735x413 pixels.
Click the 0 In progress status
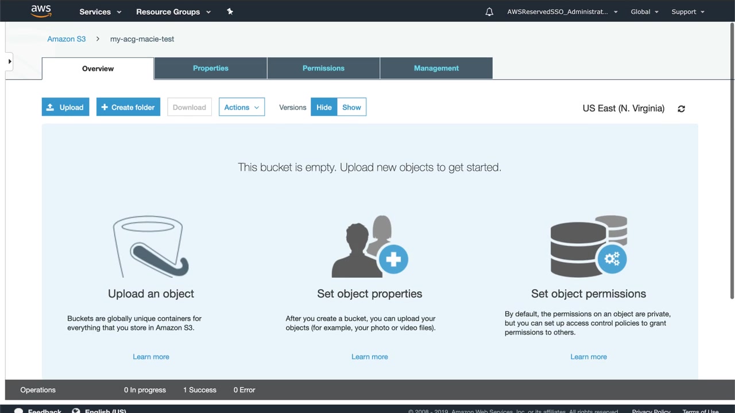click(x=145, y=390)
